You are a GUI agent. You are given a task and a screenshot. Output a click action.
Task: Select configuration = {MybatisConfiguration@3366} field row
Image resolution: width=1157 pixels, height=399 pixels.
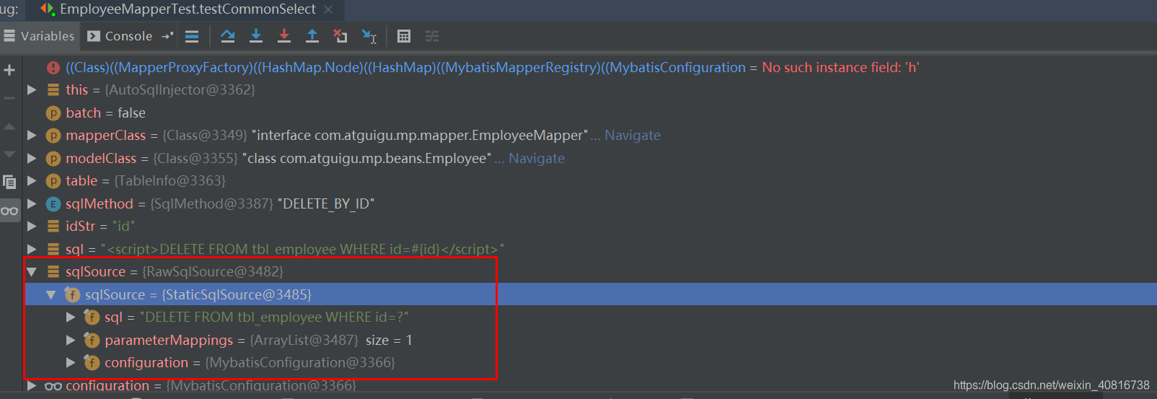point(590,362)
